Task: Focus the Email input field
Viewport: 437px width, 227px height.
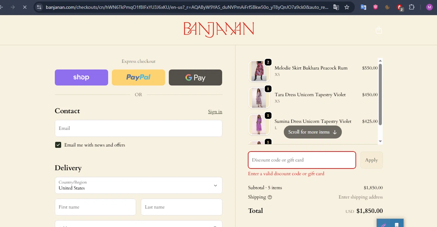Action: 138,128
